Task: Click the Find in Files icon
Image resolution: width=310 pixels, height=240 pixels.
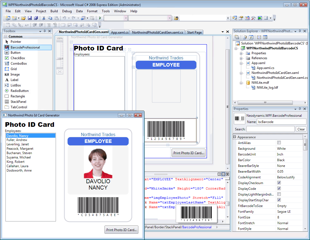Action: click(176, 18)
